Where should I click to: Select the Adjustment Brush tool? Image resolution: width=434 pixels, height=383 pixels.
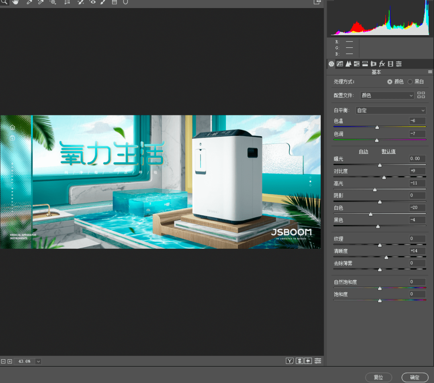[x=103, y=2]
